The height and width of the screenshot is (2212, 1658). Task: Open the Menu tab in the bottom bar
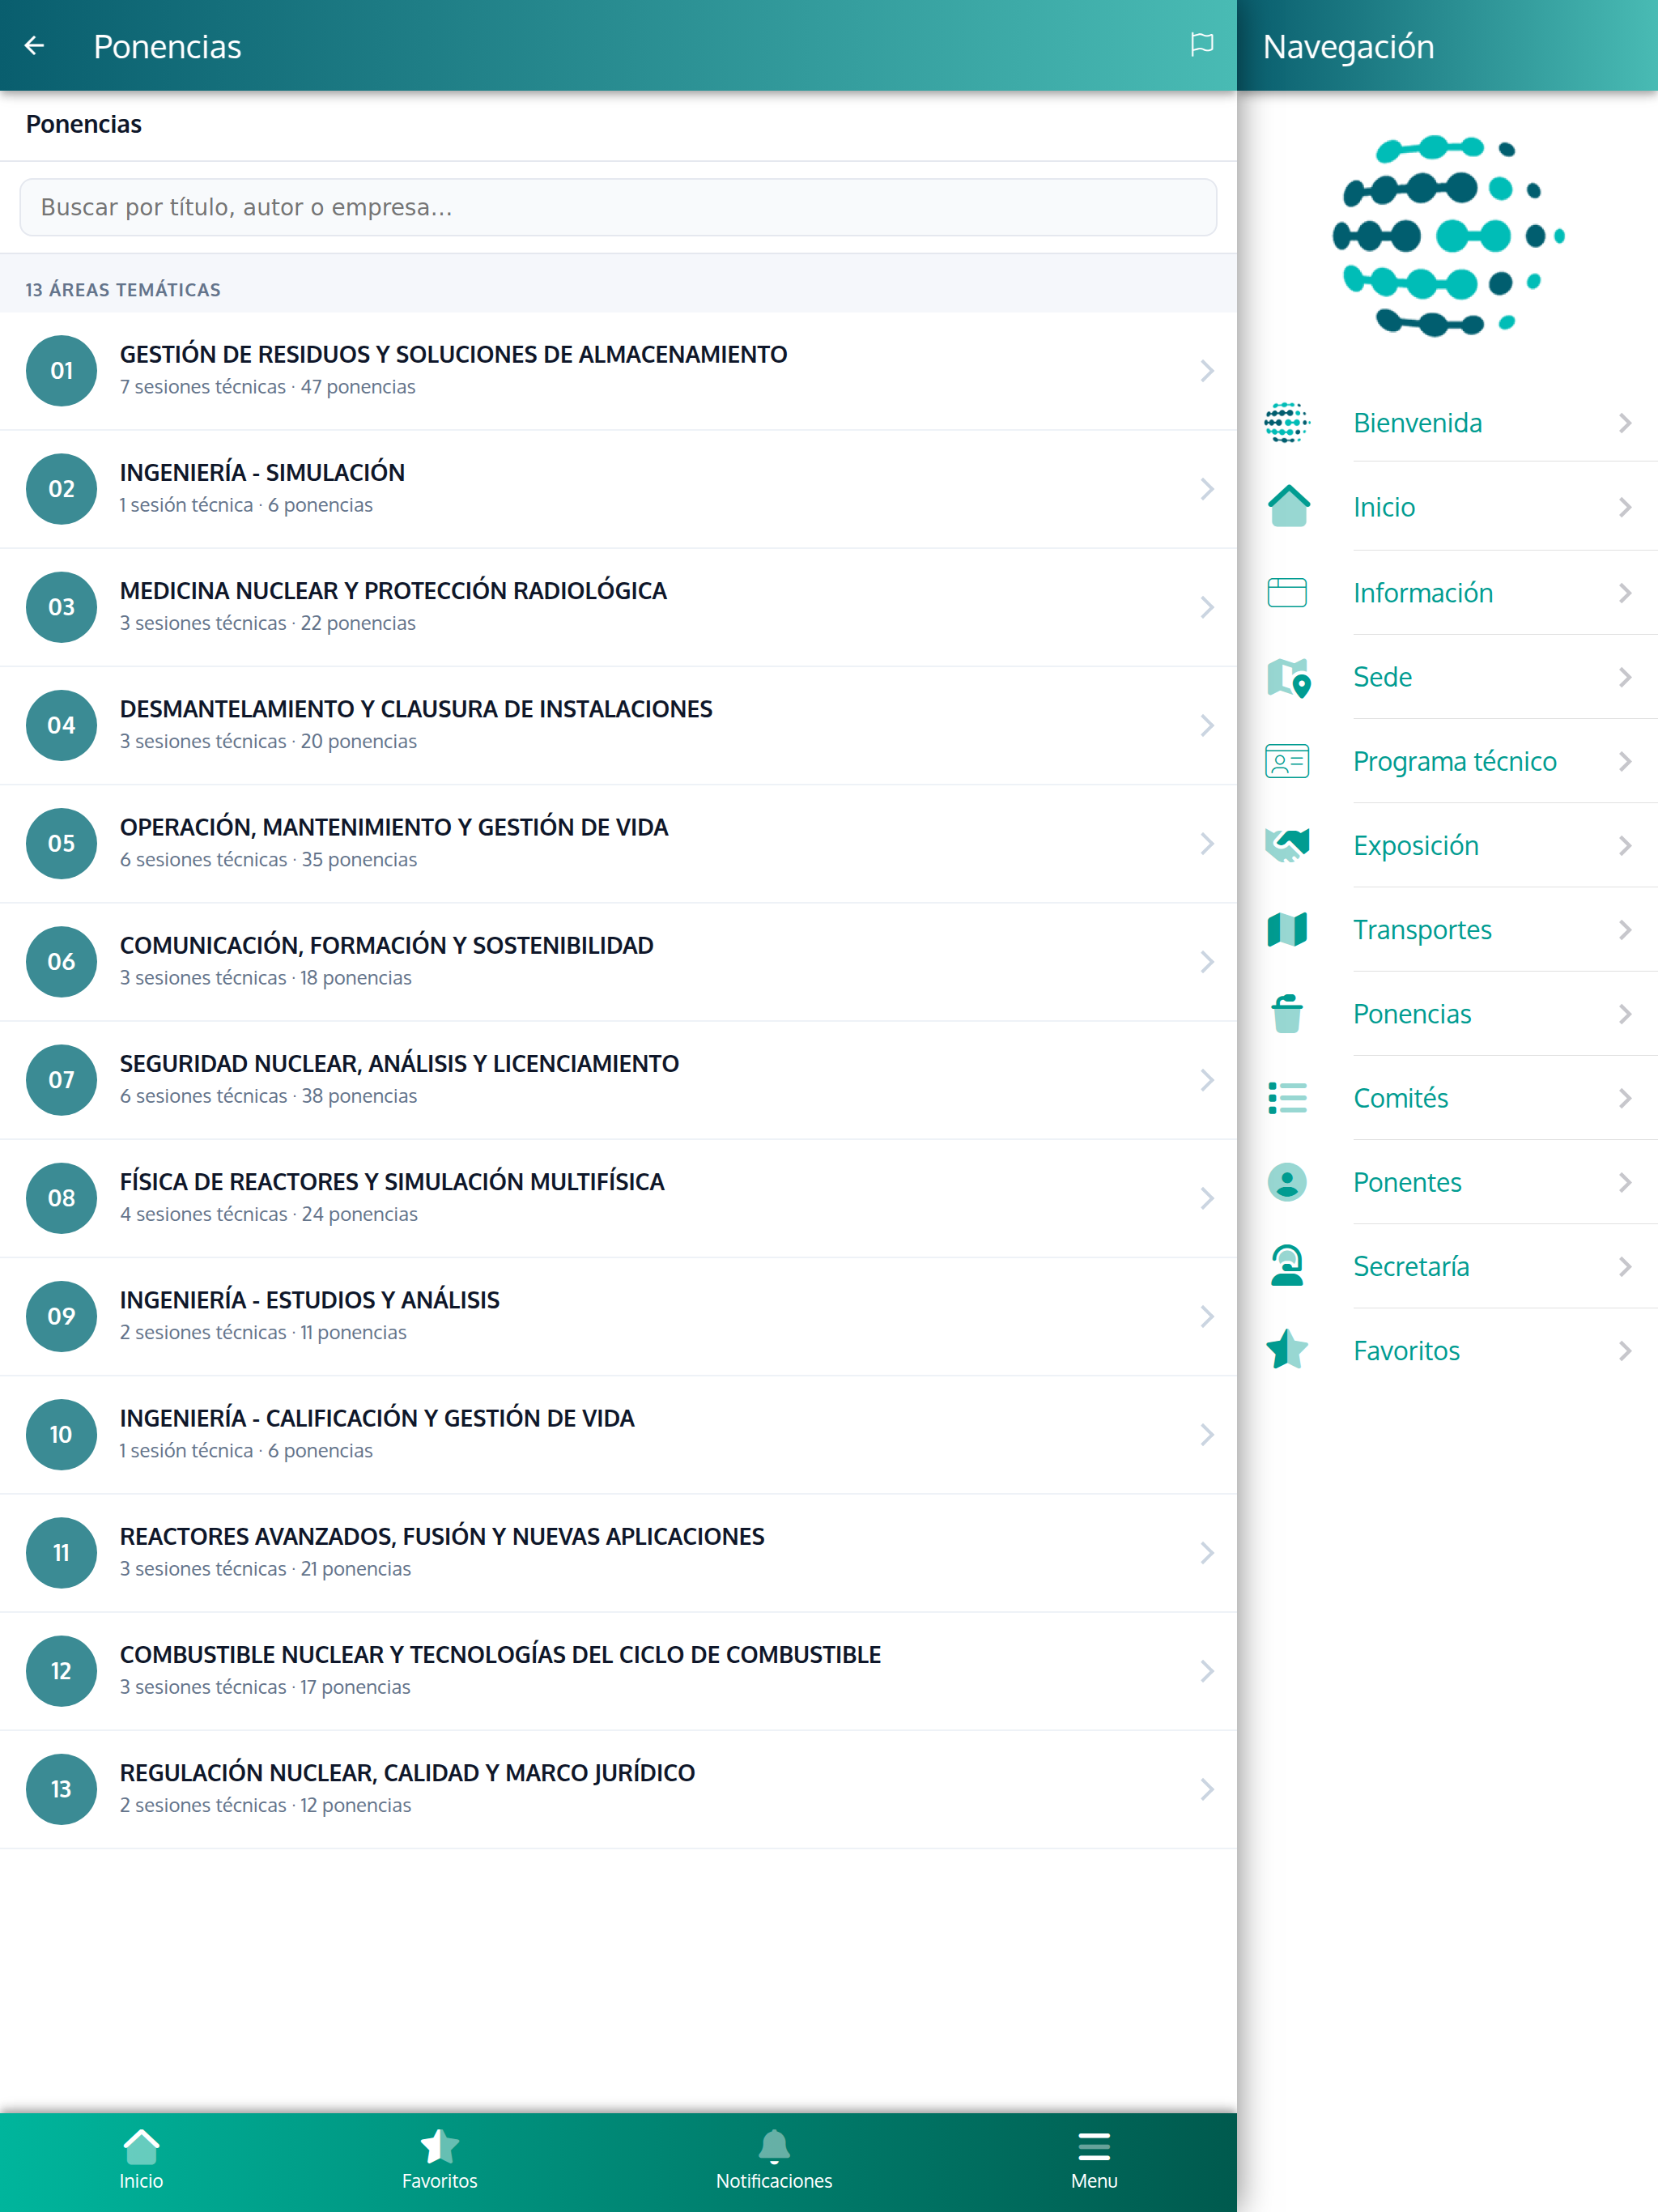click(x=1094, y=2160)
